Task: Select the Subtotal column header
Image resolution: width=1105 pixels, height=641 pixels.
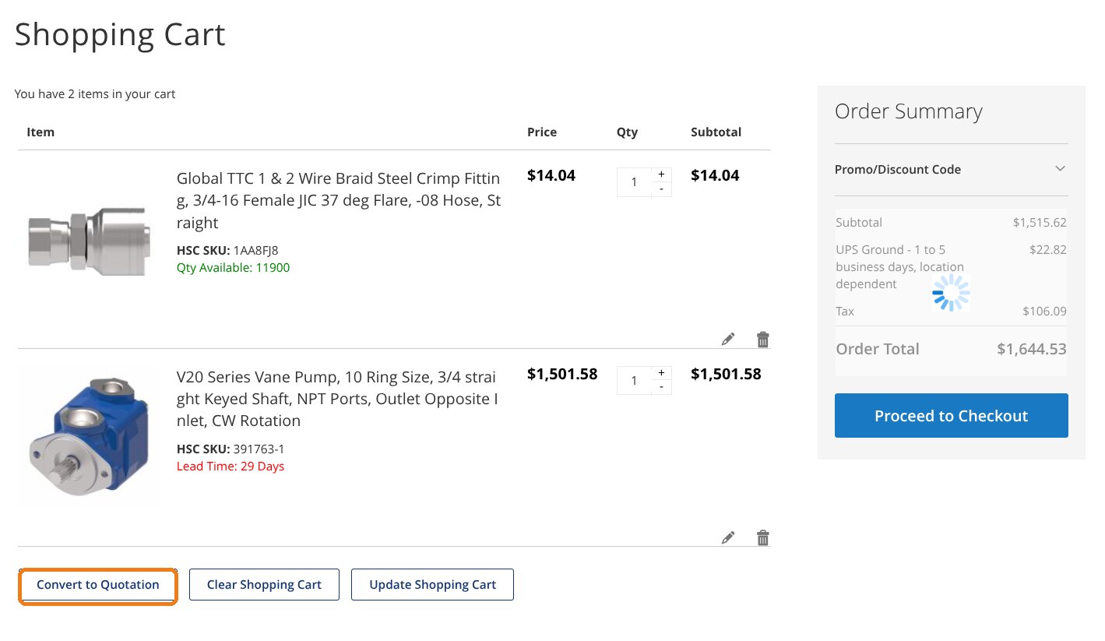Action: (x=716, y=132)
